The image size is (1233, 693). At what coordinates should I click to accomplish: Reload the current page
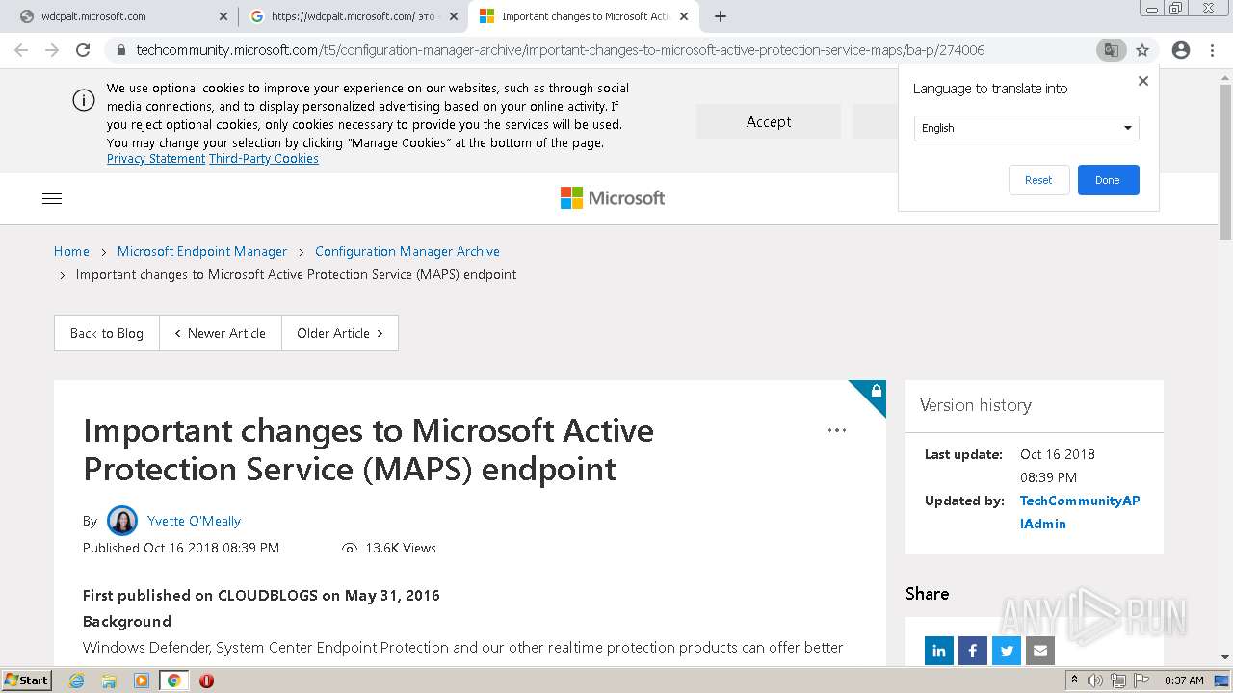click(83, 50)
